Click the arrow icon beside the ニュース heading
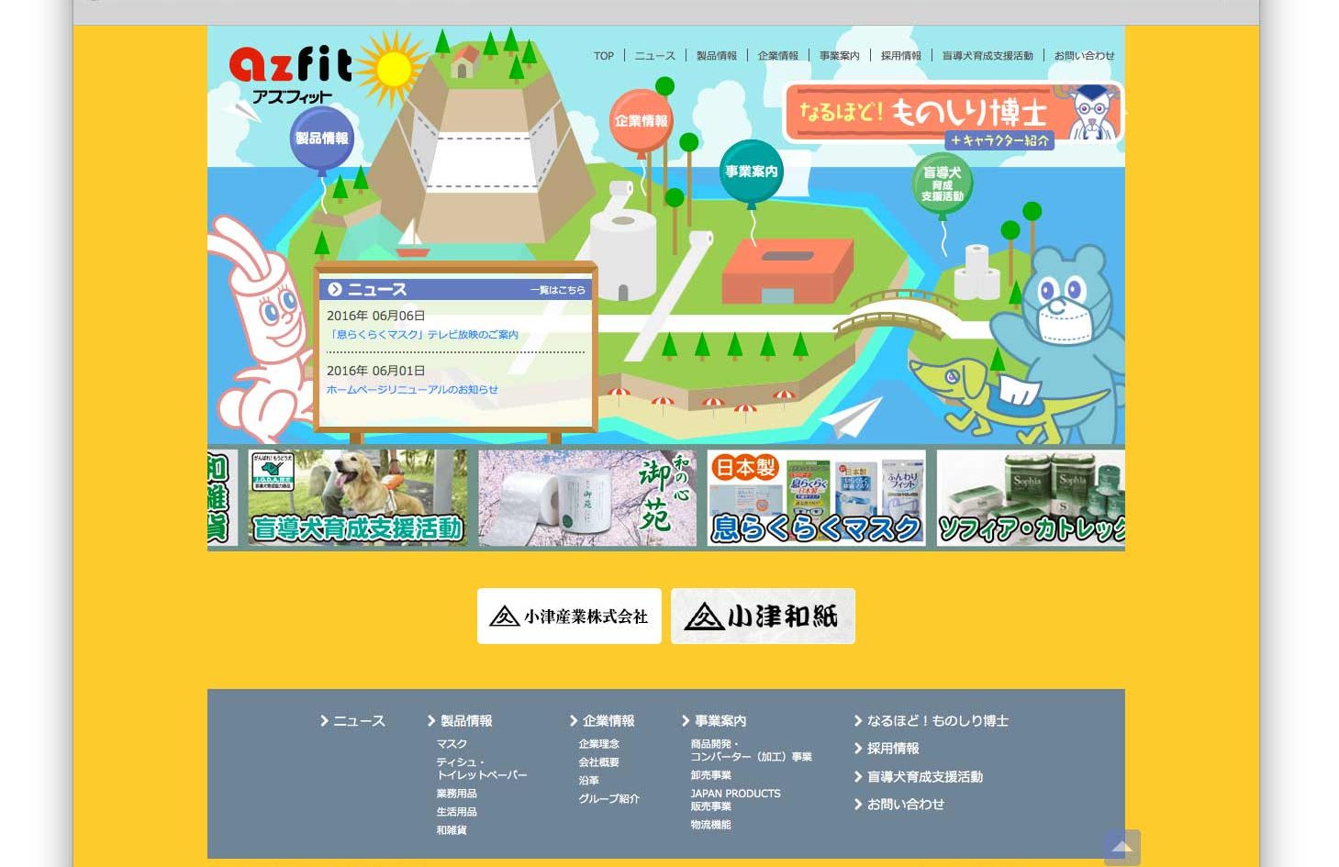The image size is (1339, 867). pos(335,289)
